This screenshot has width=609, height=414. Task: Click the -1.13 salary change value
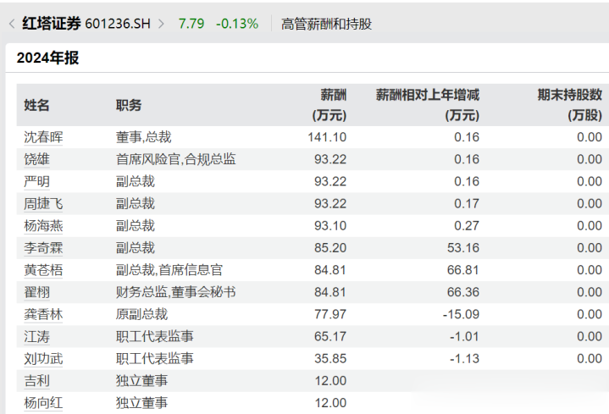click(464, 358)
